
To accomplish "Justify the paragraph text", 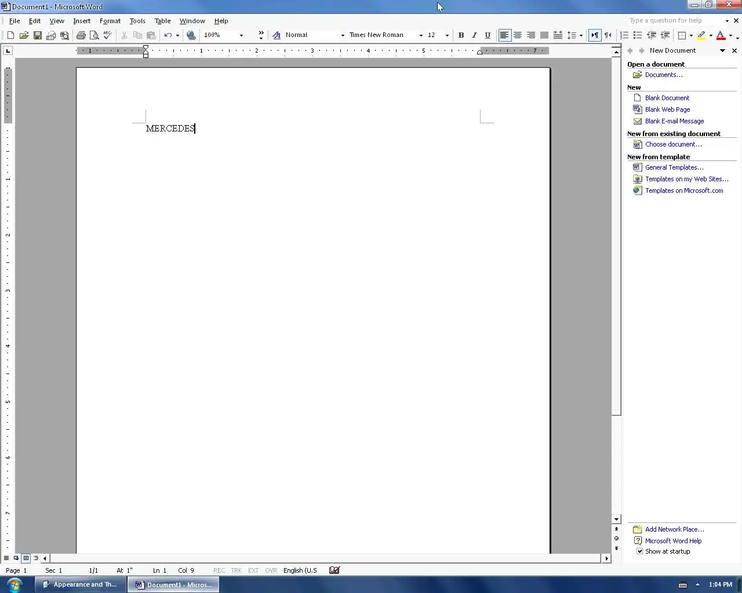I will (544, 35).
